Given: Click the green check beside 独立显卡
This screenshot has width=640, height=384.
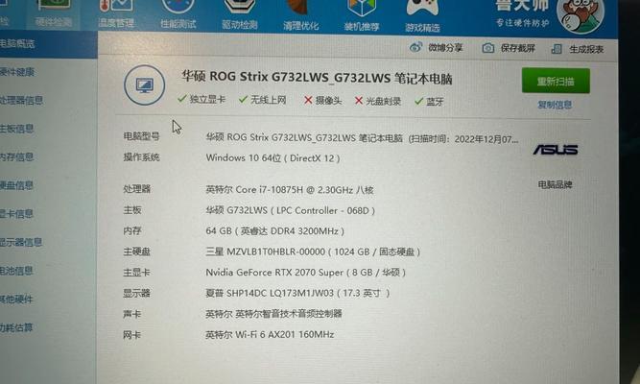Looking at the screenshot, I should pos(182,99).
